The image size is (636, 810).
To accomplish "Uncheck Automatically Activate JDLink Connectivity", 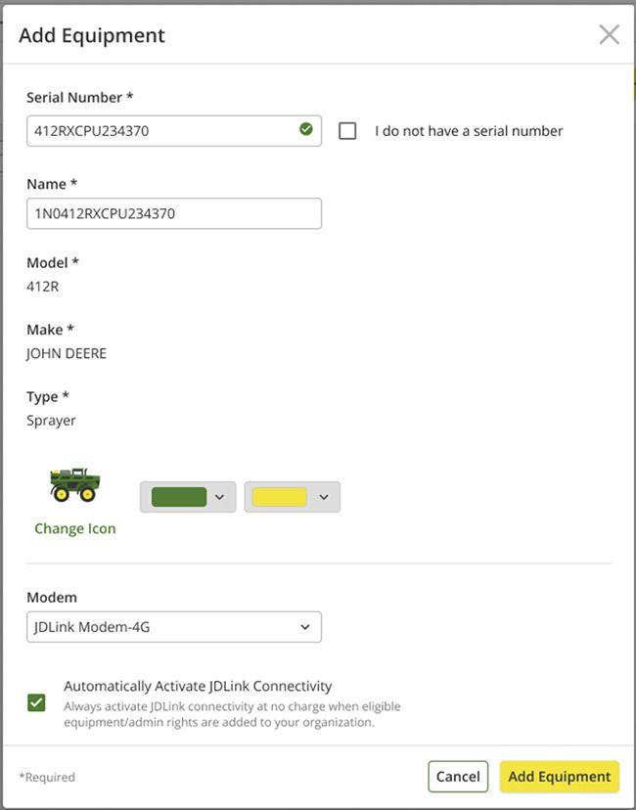I will [x=36, y=702].
